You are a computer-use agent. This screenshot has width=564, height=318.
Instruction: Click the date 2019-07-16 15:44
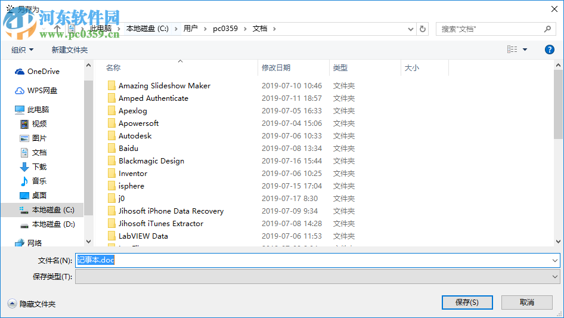[x=292, y=161]
